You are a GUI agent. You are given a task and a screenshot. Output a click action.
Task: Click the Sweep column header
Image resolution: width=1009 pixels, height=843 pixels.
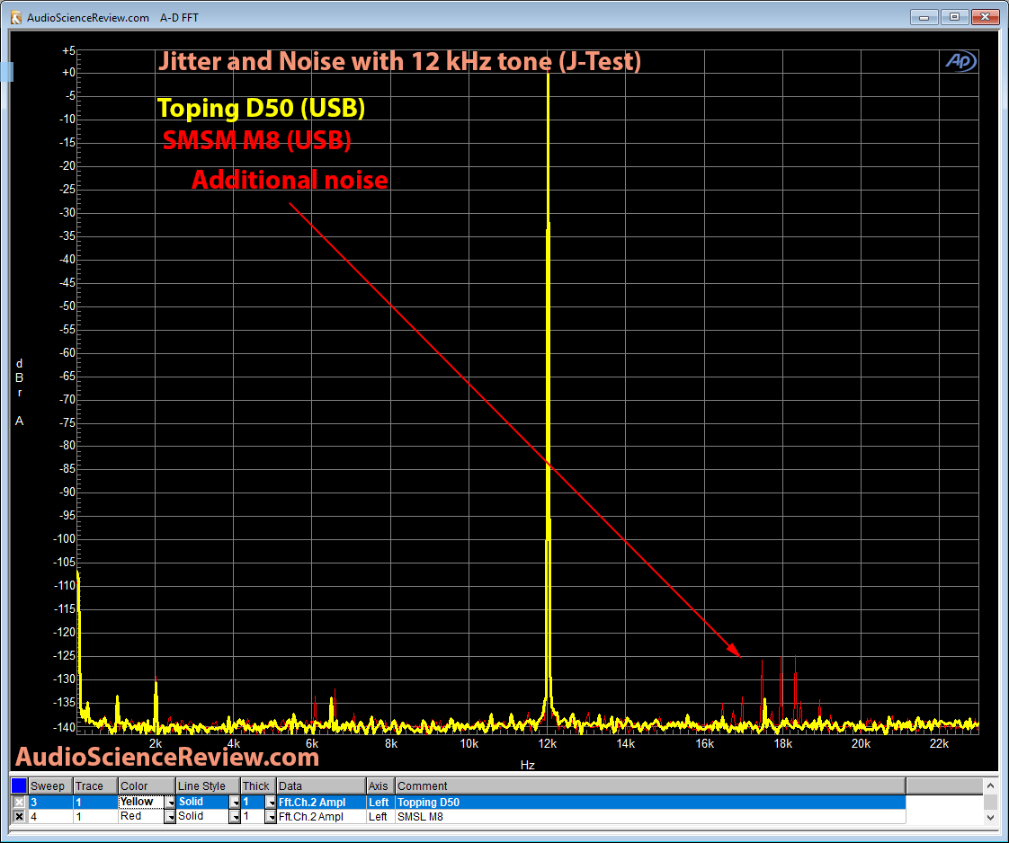[x=51, y=785]
